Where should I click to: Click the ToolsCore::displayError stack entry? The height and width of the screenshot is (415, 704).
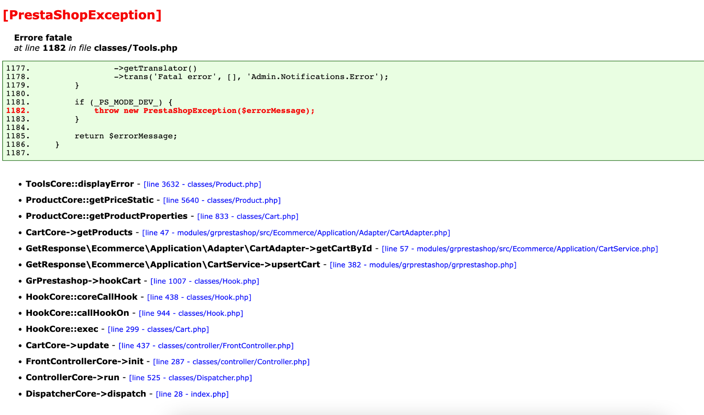click(80, 184)
